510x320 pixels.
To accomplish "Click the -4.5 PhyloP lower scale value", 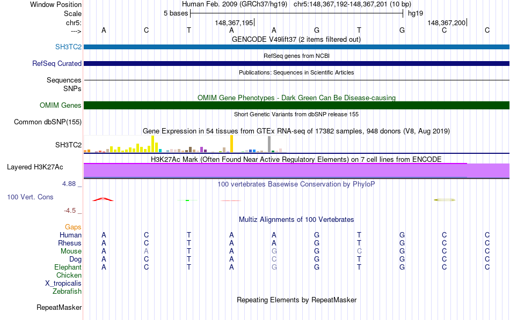I will coord(70,211).
